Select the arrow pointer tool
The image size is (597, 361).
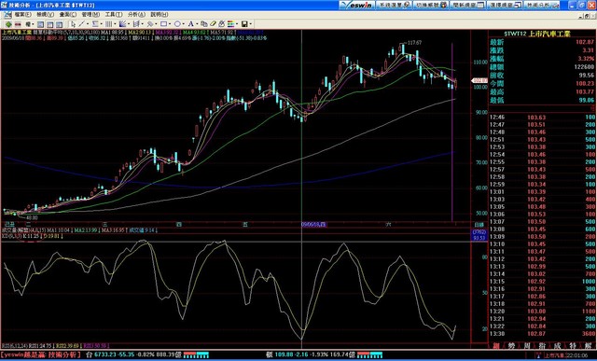pyautogui.click(x=73, y=24)
